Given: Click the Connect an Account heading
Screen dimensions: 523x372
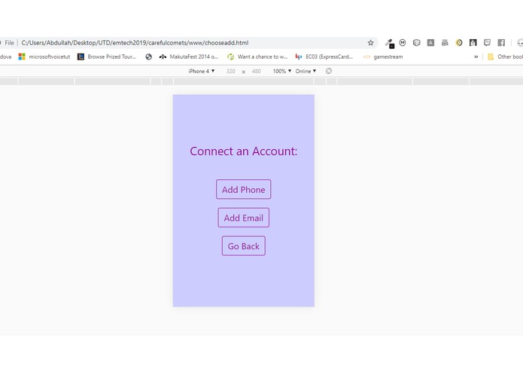Looking at the screenshot, I should click(244, 151).
